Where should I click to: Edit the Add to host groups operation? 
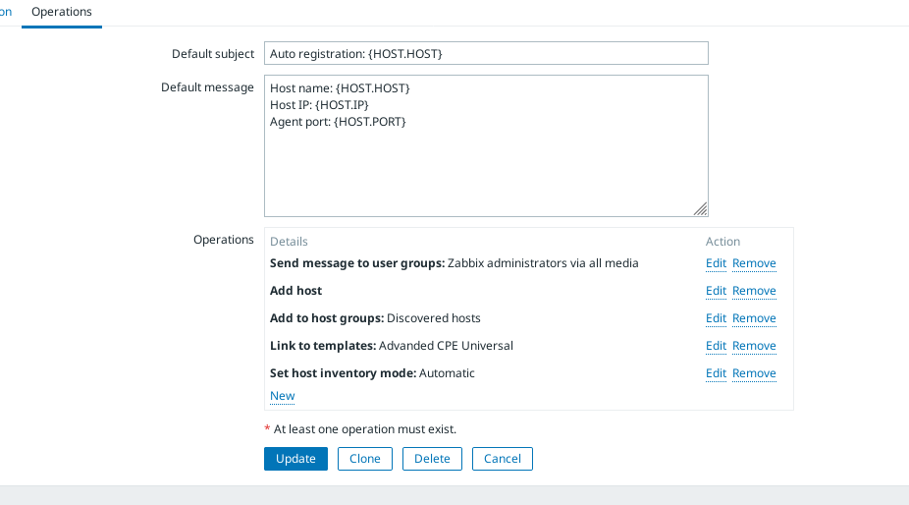(716, 318)
